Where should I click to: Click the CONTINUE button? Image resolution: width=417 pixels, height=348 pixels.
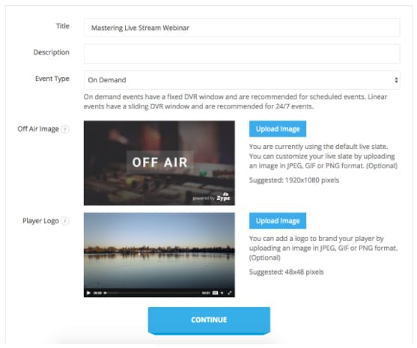click(x=209, y=320)
